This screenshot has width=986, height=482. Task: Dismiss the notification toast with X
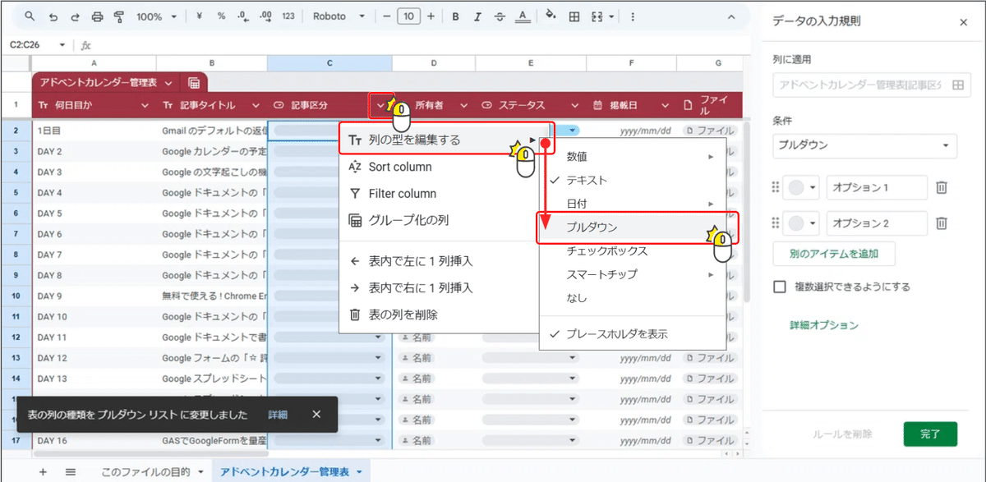(x=316, y=415)
